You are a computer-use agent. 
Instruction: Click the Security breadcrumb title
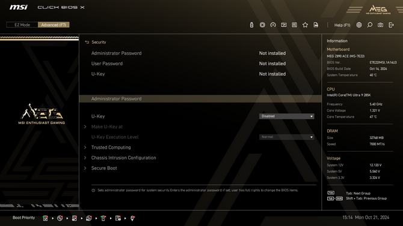click(x=99, y=42)
